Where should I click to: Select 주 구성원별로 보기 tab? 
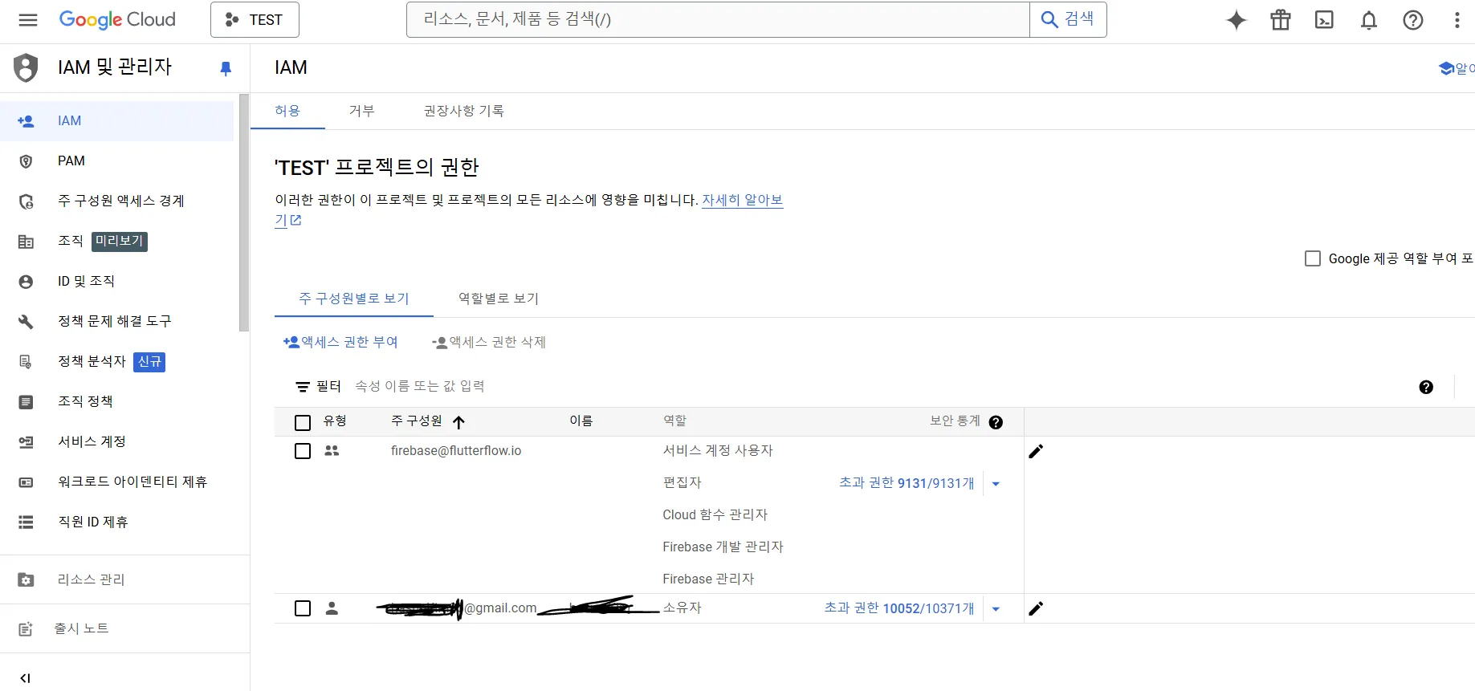tap(354, 299)
